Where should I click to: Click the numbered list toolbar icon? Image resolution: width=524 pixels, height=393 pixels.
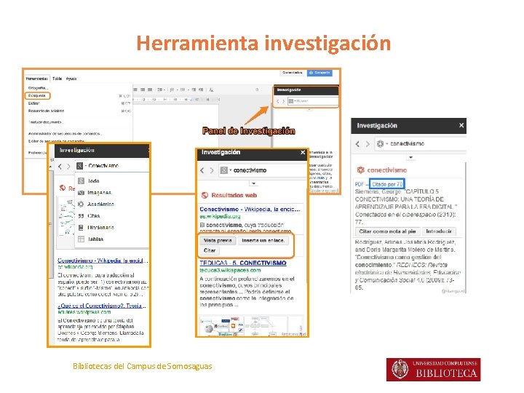172,90
